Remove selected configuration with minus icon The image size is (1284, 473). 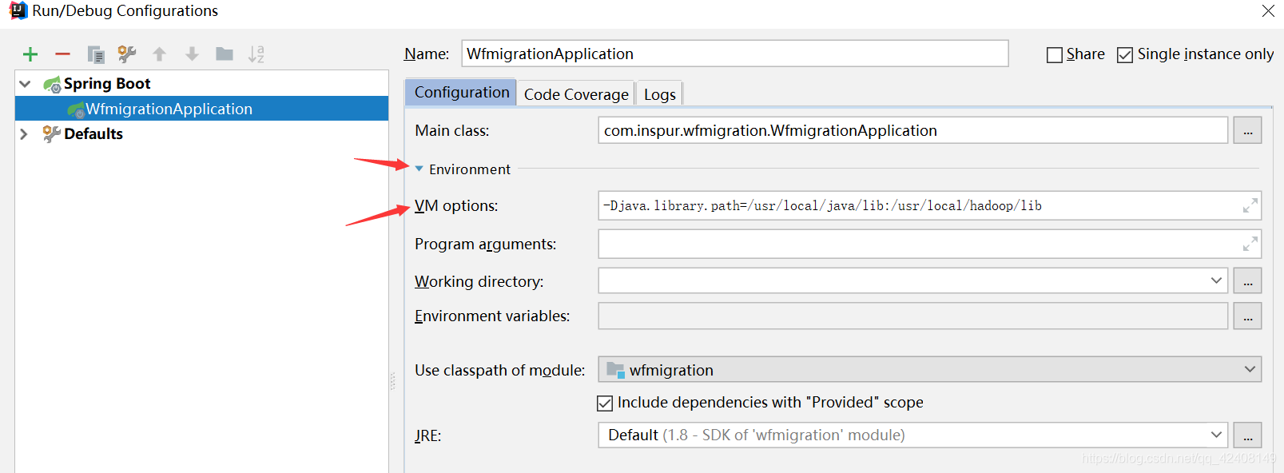click(62, 54)
